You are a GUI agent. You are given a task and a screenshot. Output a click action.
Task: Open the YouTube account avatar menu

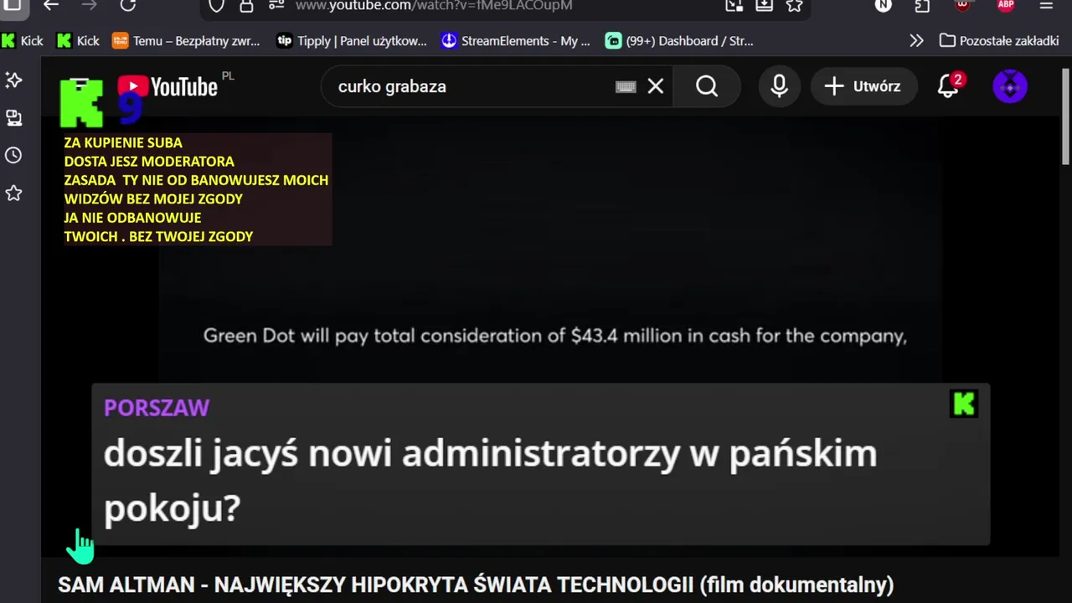pos(1010,86)
